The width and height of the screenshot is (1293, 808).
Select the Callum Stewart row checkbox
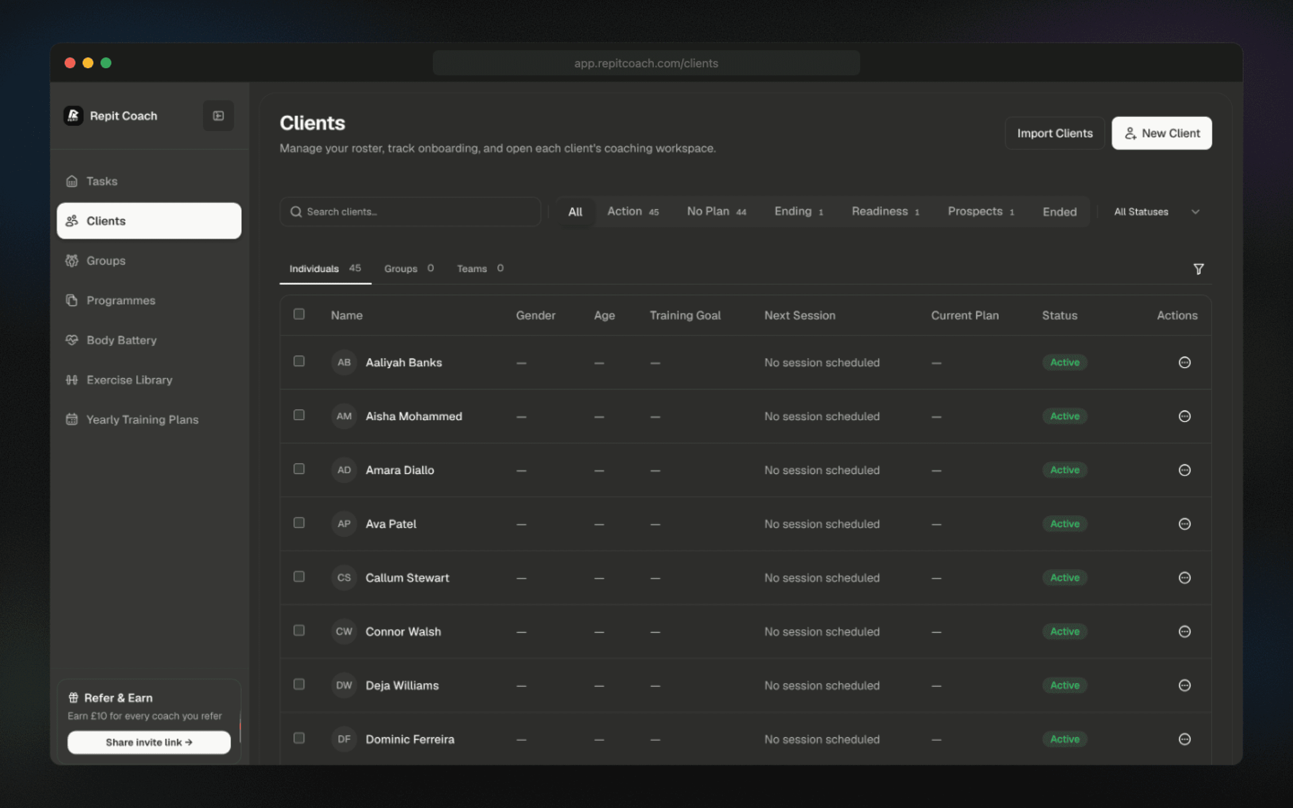(299, 577)
